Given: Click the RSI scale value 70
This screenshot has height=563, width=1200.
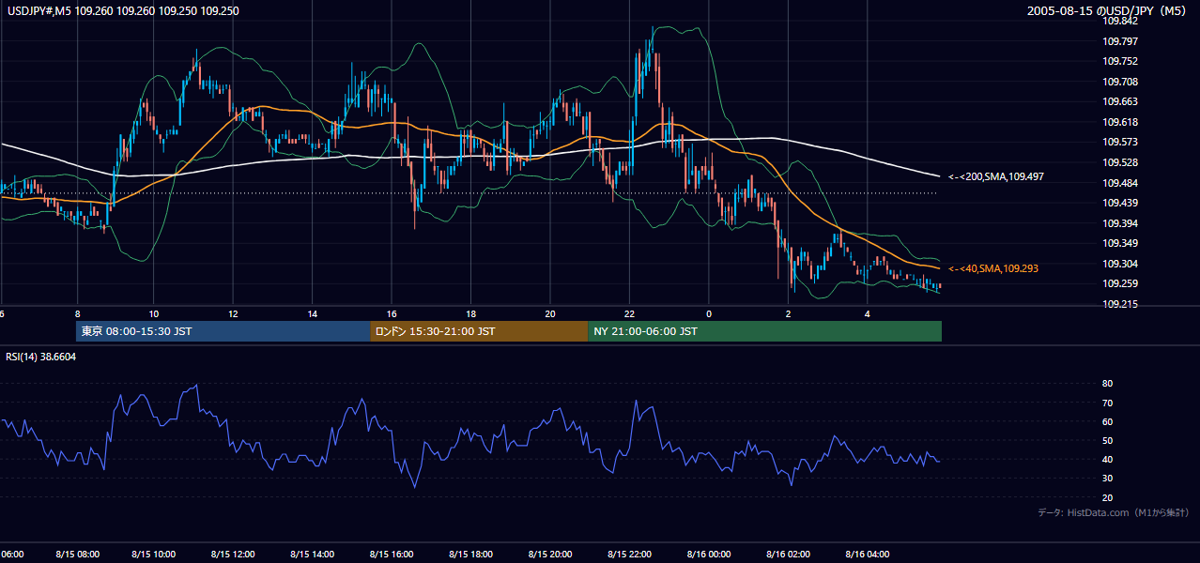Looking at the screenshot, I should [x=1107, y=403].
